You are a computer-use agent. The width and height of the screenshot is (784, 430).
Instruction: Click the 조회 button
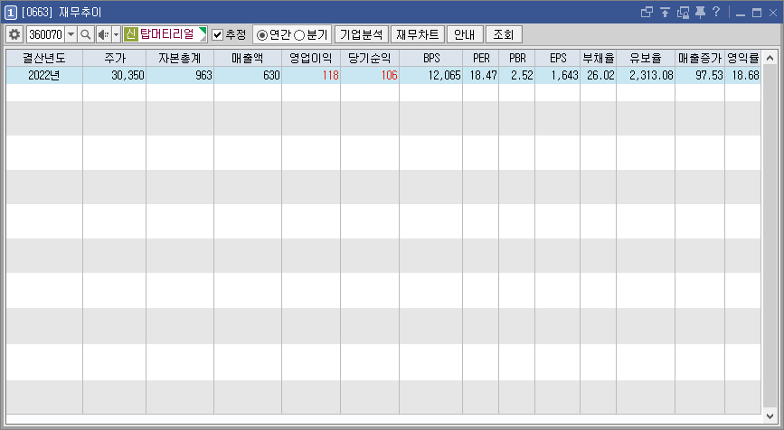(504, 34)
